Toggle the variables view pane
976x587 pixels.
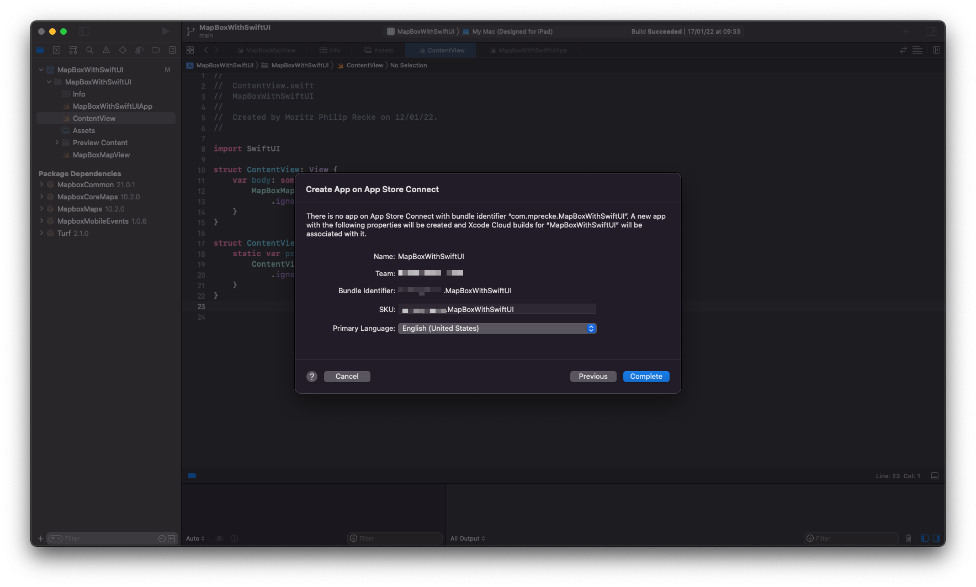(x=925, y=538)
